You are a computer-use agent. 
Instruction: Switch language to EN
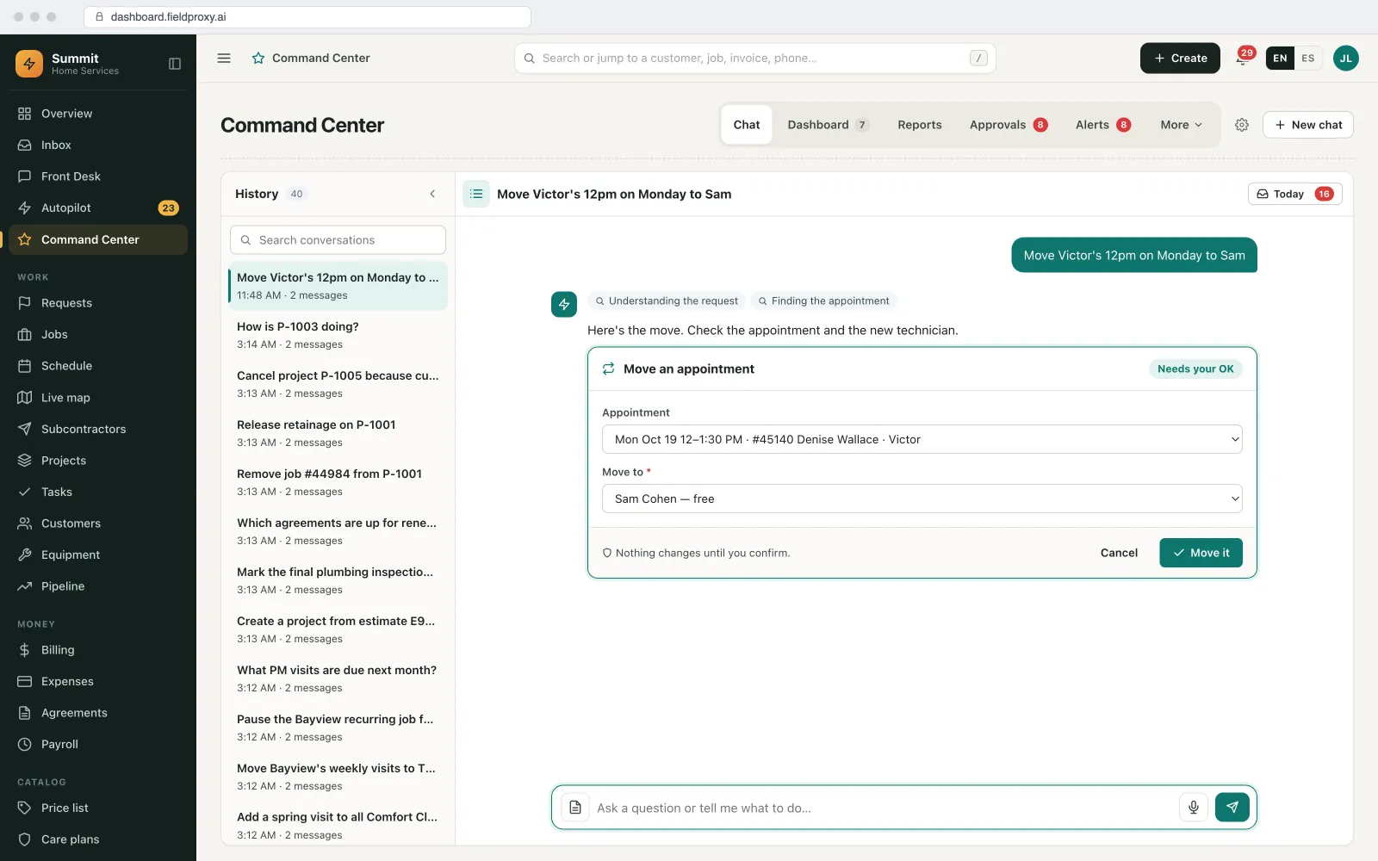[x=1280, y=59]
